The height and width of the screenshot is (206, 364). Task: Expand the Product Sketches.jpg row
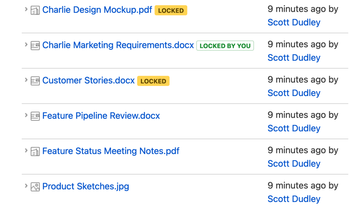pos(26,186)
